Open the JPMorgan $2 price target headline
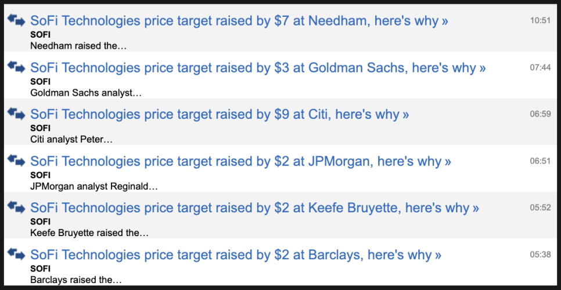Viewport: 561px width, 290px height. [240, 161]
